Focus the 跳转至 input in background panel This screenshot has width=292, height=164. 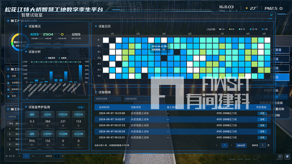pos(57,156)
